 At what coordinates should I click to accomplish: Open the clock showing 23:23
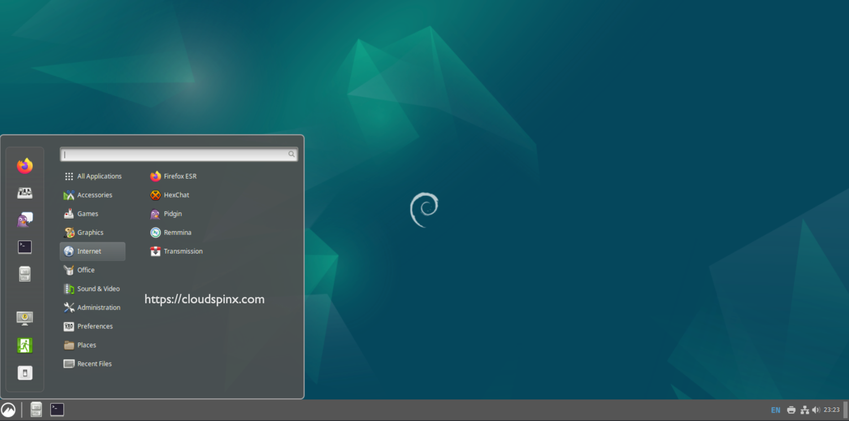pos(831,410)
